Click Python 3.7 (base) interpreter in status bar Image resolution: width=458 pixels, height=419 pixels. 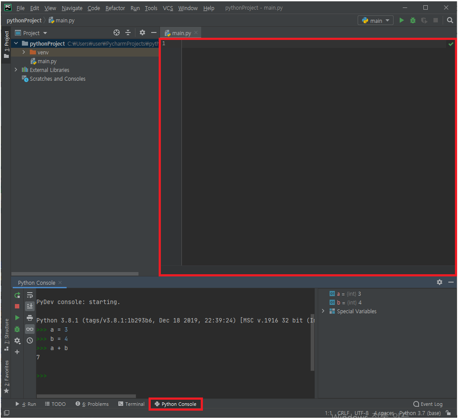420,413
